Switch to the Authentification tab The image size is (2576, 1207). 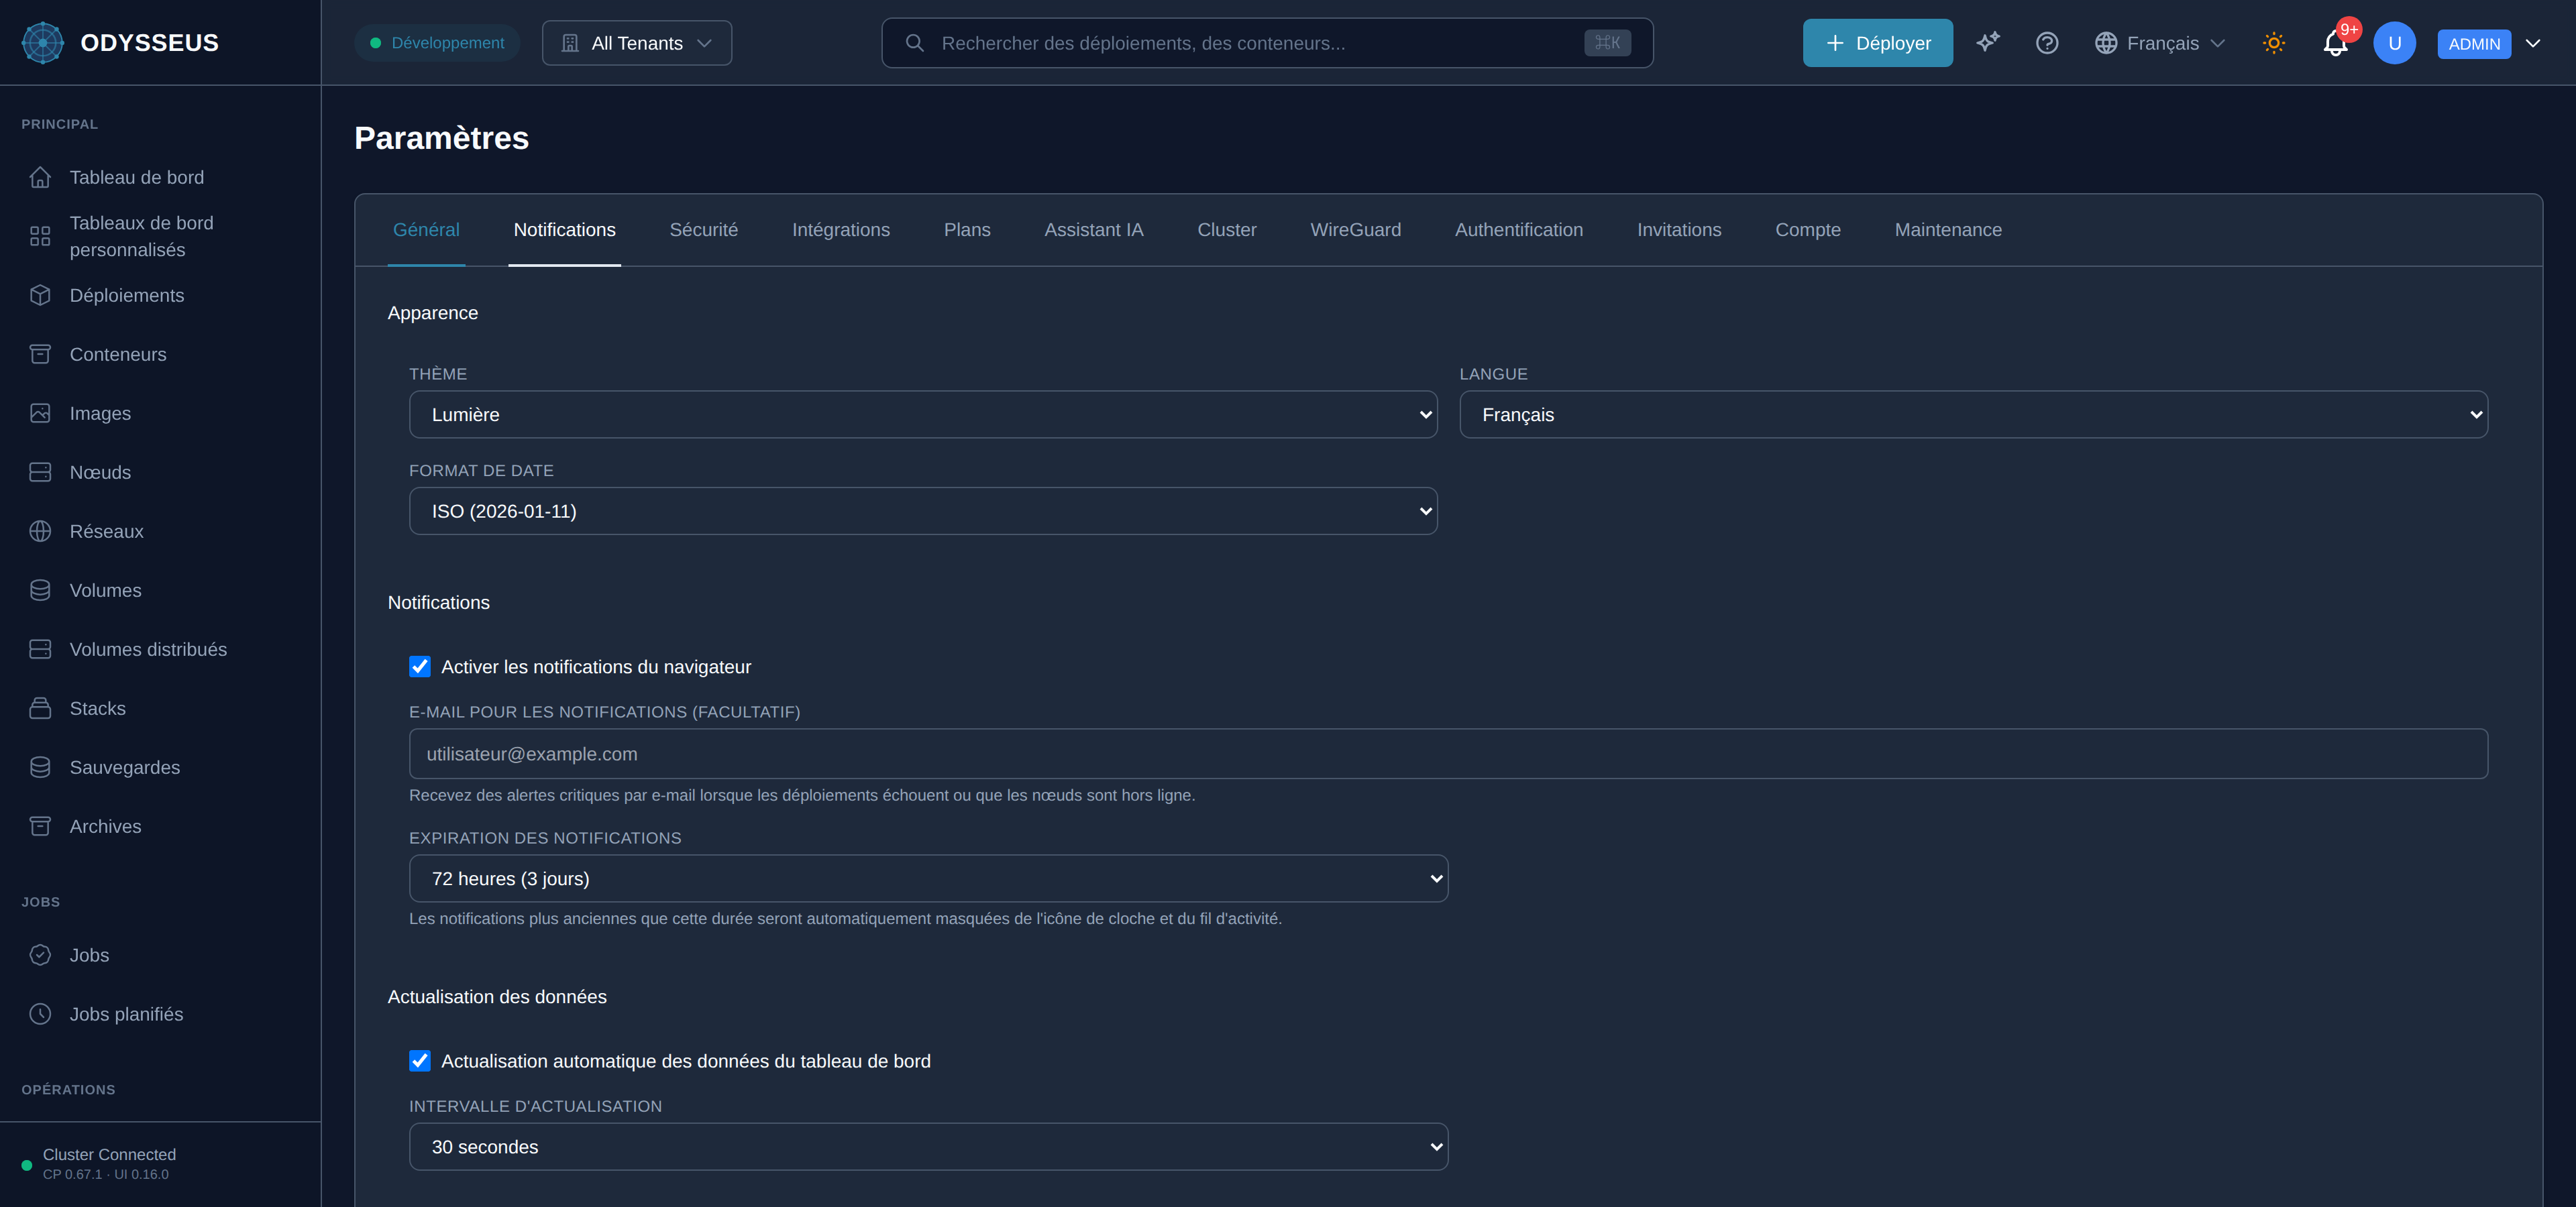(1518, 230)
